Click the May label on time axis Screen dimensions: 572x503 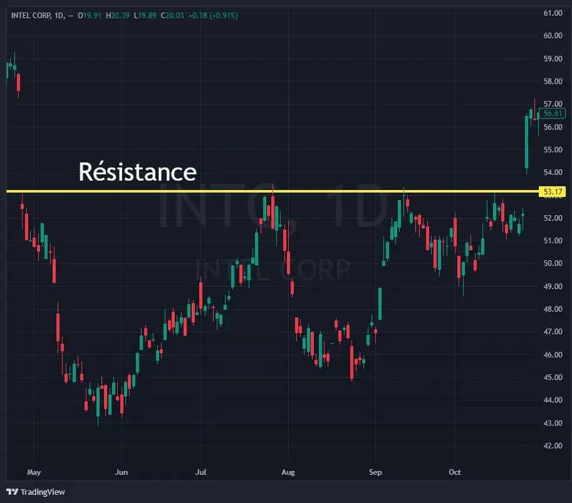34,472
